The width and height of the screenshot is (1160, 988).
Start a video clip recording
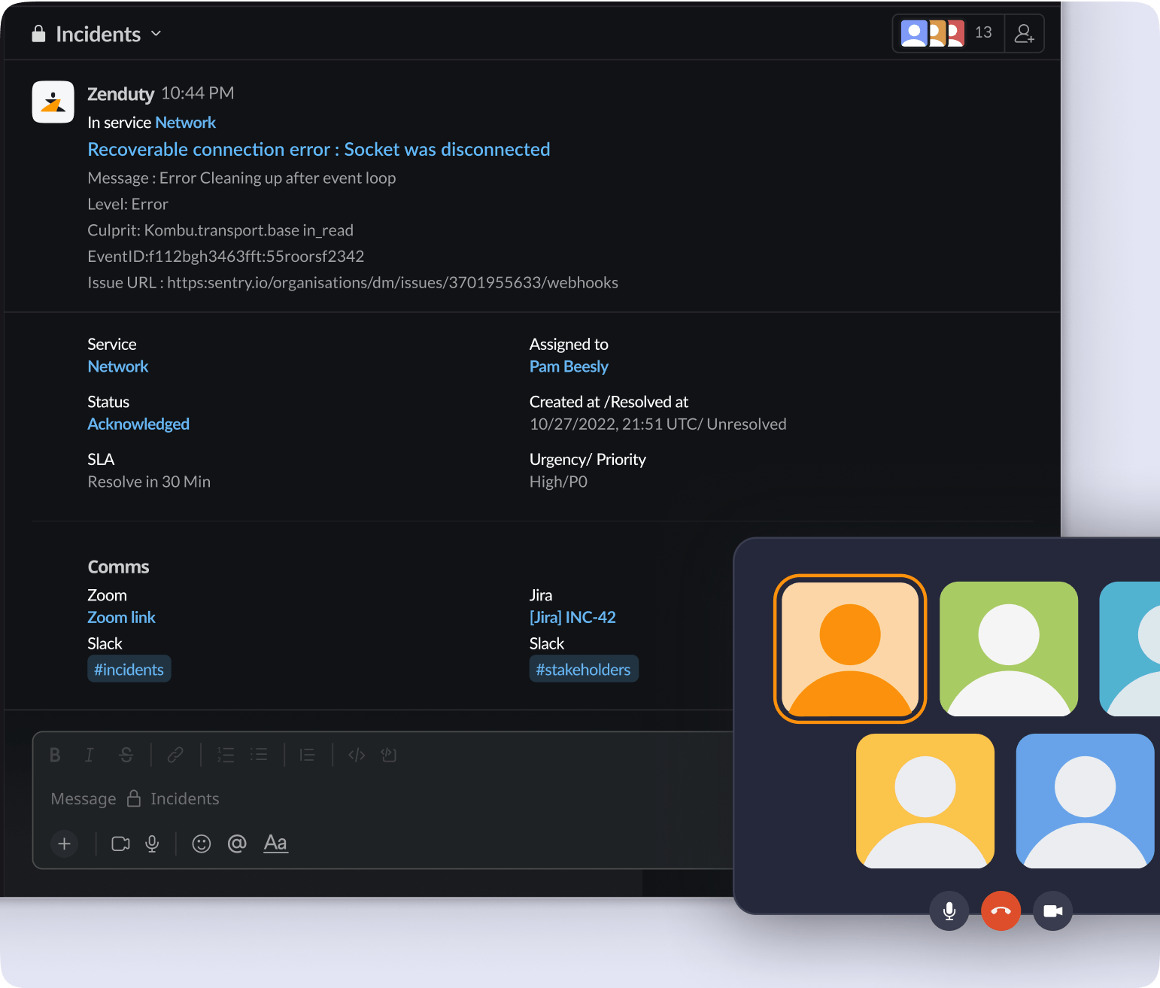point(120,844)
